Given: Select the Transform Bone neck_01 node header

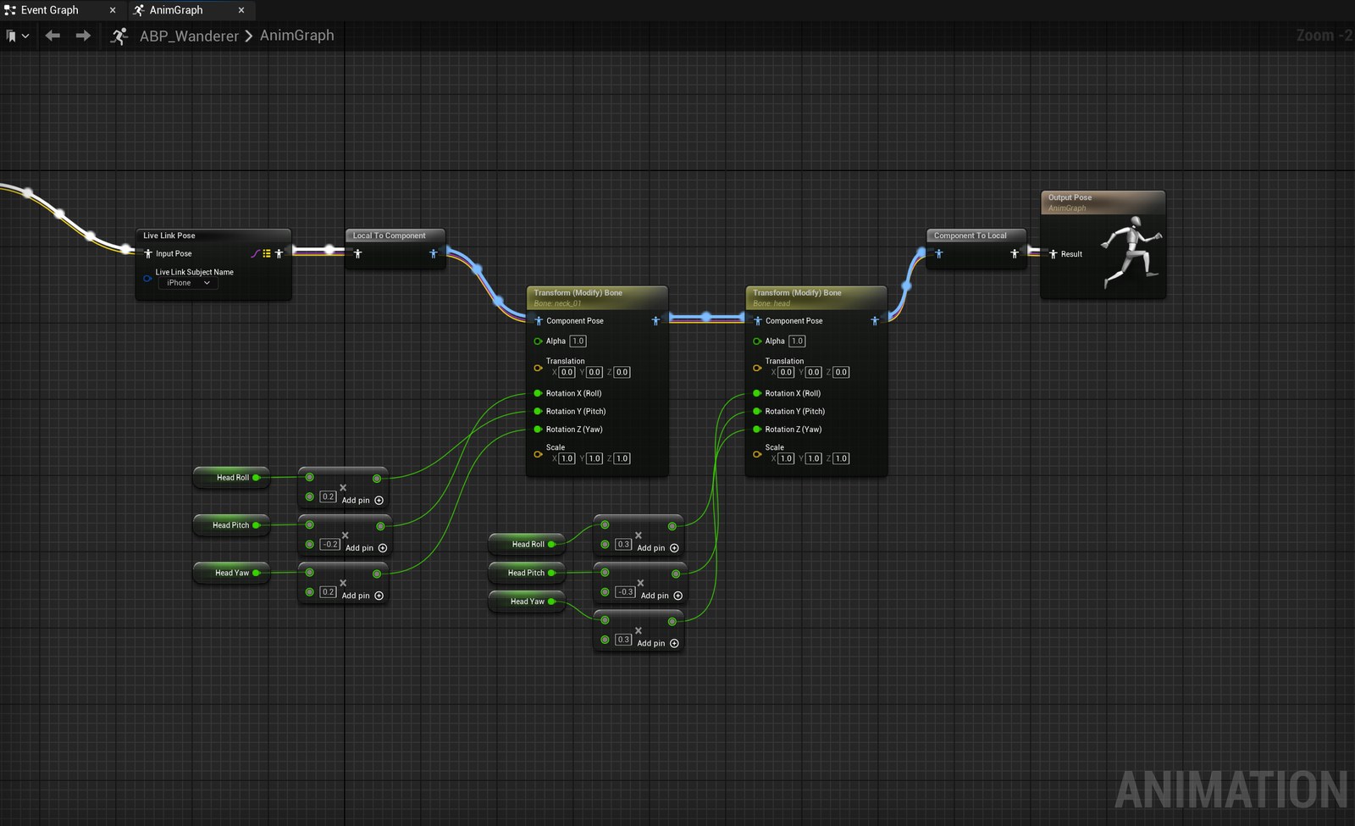Looking at the screenshot, I should click(597, 297).
